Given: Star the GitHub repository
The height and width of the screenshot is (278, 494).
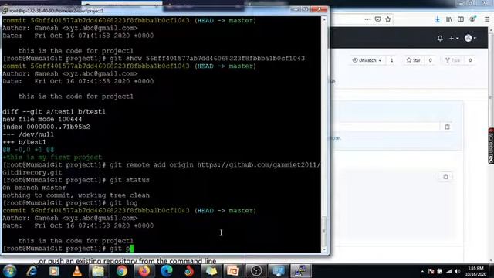Looking at the screenshot, I should [x=414, y=60].
